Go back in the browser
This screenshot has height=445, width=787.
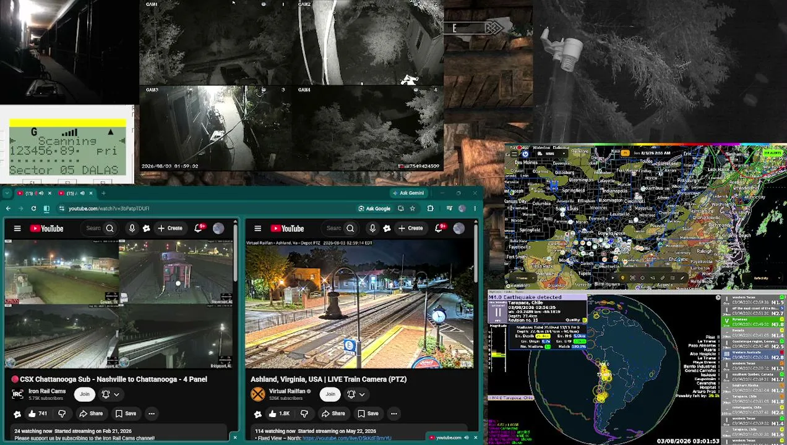coord(8,208)
